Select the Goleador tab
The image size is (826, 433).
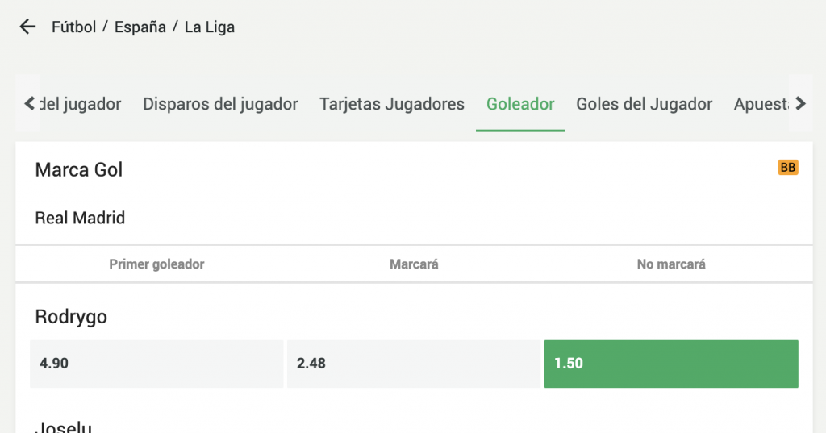[520, 104]
